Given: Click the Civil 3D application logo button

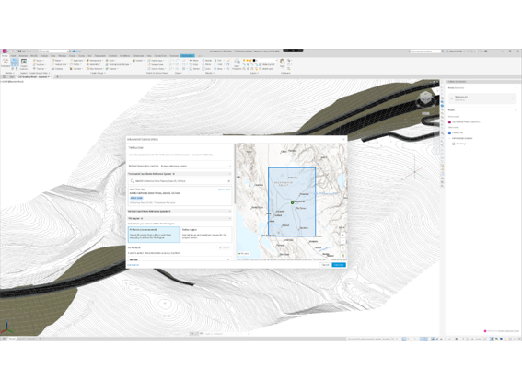Looking at the screenshot, I should (5, 52).
